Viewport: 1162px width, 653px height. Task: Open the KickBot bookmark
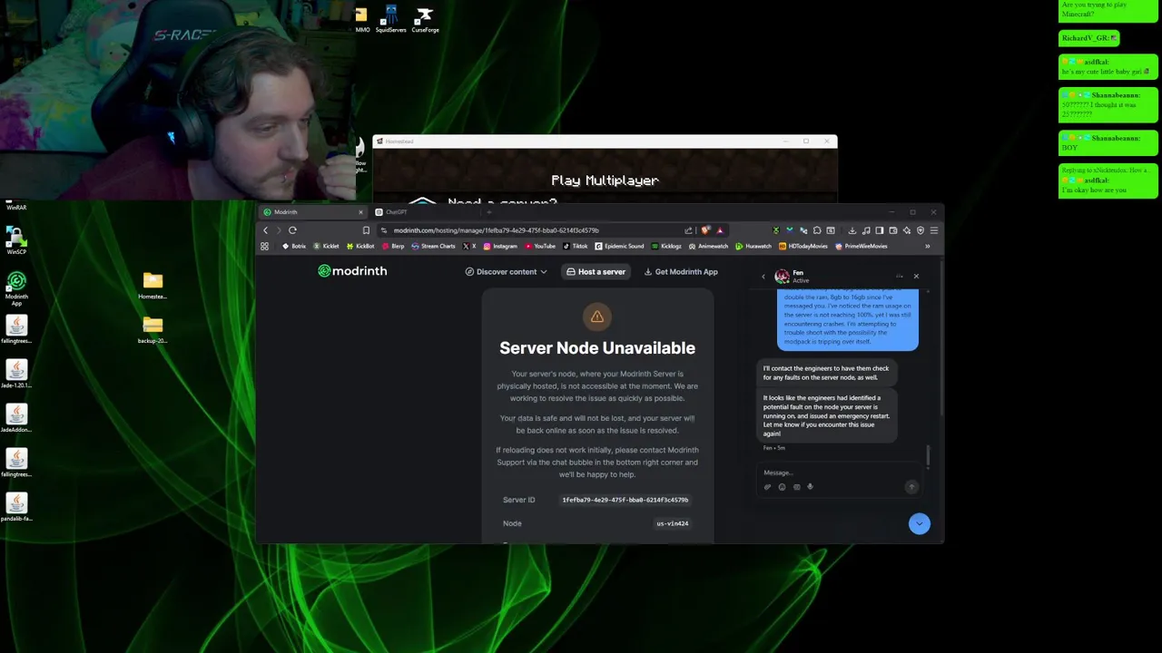point(360,246)
